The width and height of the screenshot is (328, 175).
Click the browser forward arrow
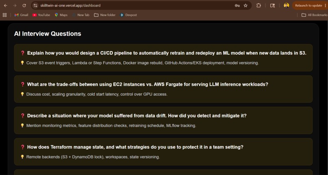[x=15, y=6]
